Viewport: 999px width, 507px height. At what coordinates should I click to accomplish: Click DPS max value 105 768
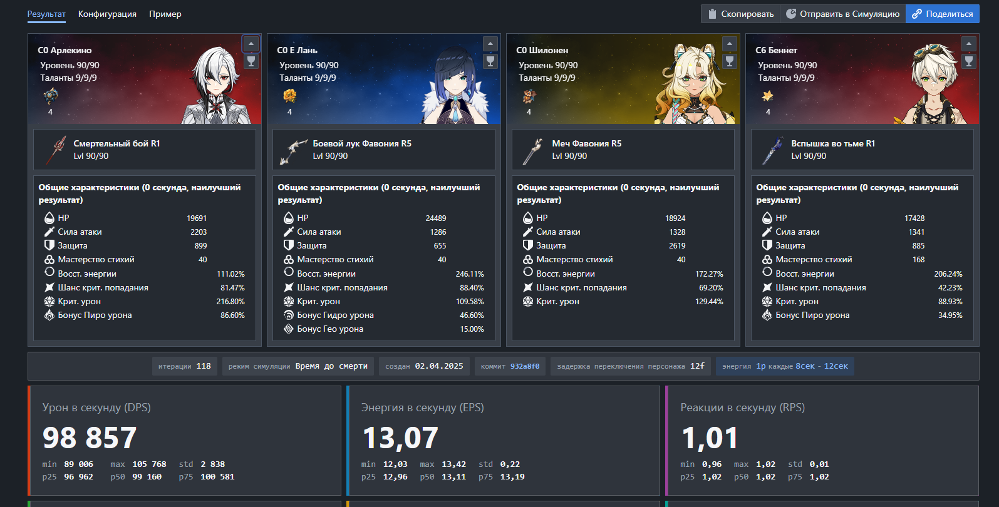149,464
